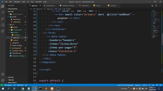The height and width of the screenshot is (91, 163).
Task: Expand the Timeline section
Action: [x=11, y=80]
